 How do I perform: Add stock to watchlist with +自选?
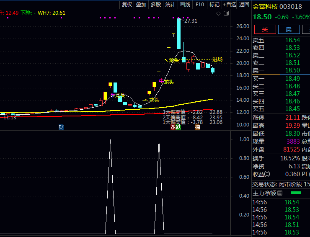[x=230, y=5]
